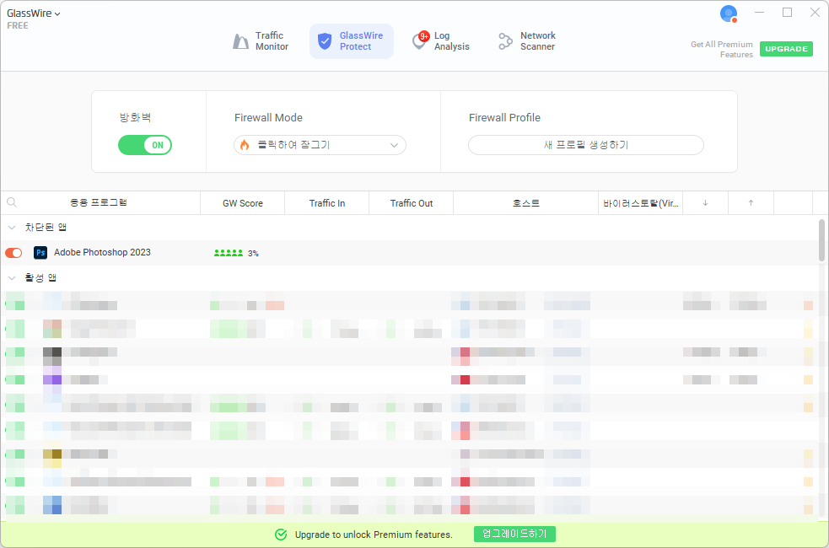Viewport: 829px width, 548px height.
Task: Click the search magnifier icon in table header
Action: (12, 202)
